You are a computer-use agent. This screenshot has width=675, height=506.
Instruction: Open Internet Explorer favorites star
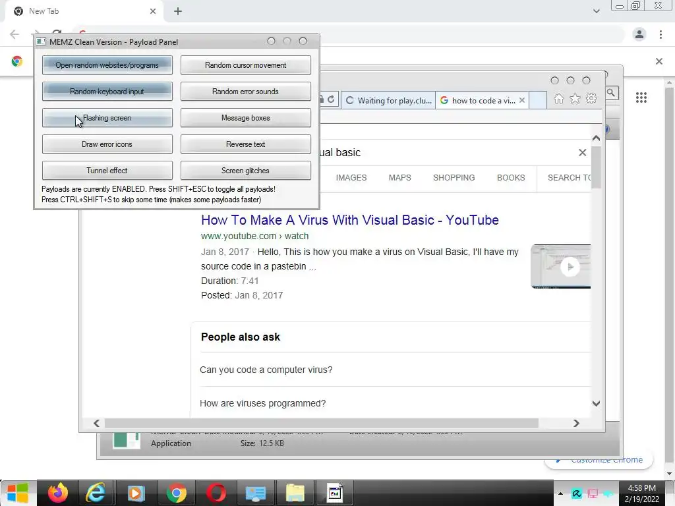575,99
